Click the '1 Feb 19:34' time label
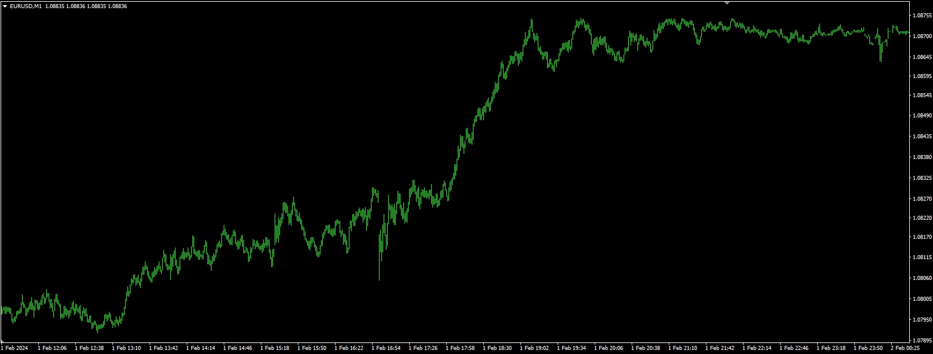 click(x=571, y=349)
